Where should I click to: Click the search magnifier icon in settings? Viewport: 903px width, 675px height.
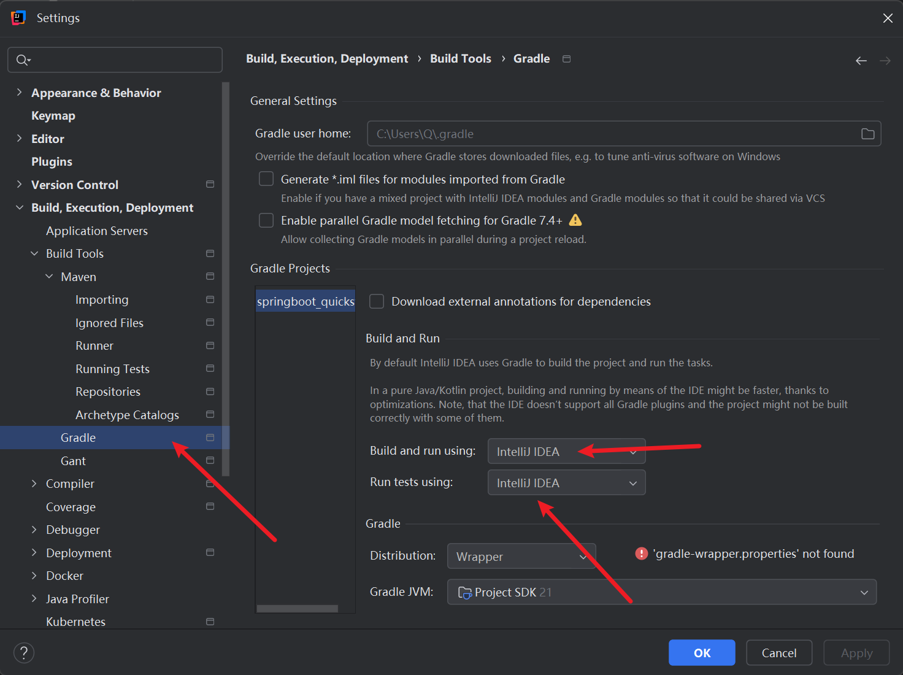tap(22, 60)
